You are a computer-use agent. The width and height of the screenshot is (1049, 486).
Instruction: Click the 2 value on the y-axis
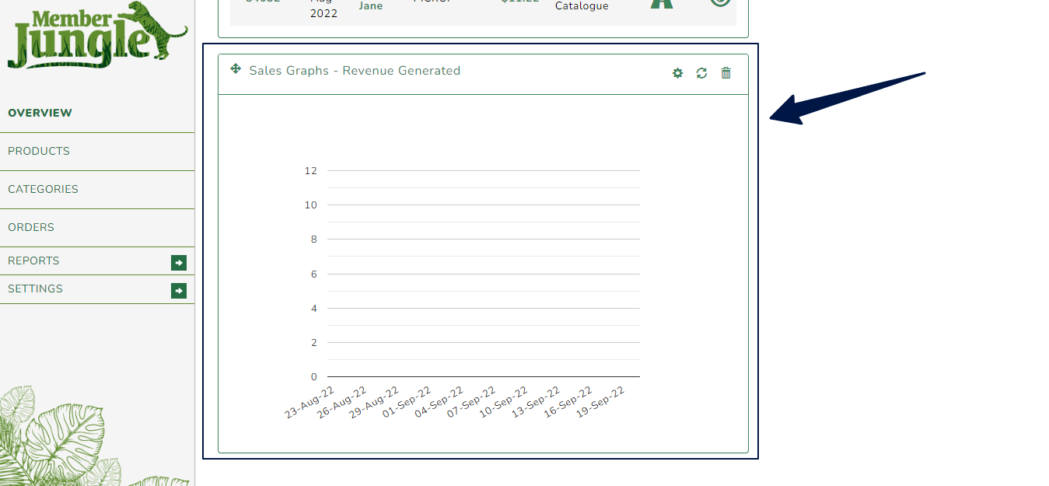click(x=314, y=342)
